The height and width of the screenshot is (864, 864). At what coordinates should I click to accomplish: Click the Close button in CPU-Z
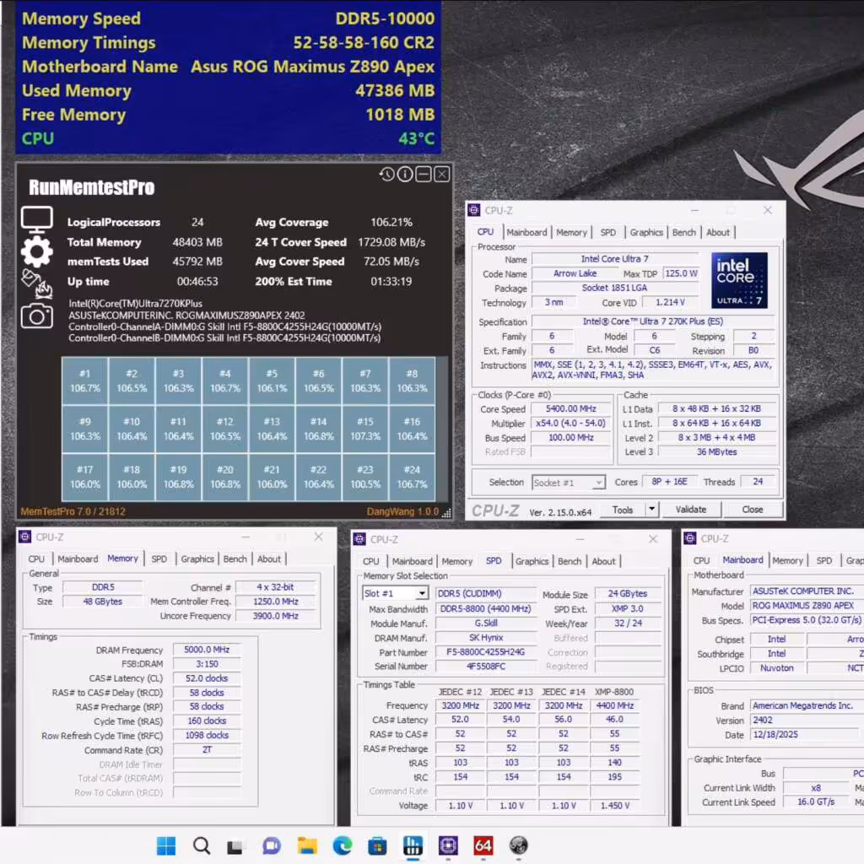point(752,509)
